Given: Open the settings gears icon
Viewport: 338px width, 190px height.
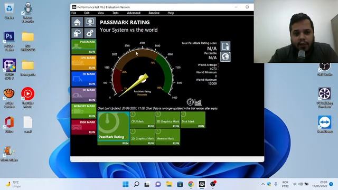Looking at the screenshot, I should pyautogui.click(x=90, y=33).
